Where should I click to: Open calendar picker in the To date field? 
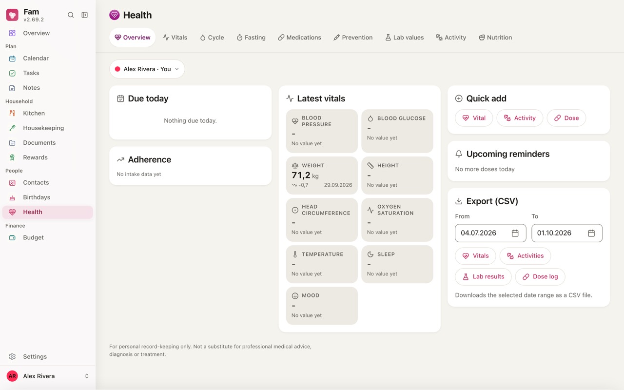coord(591,233)
